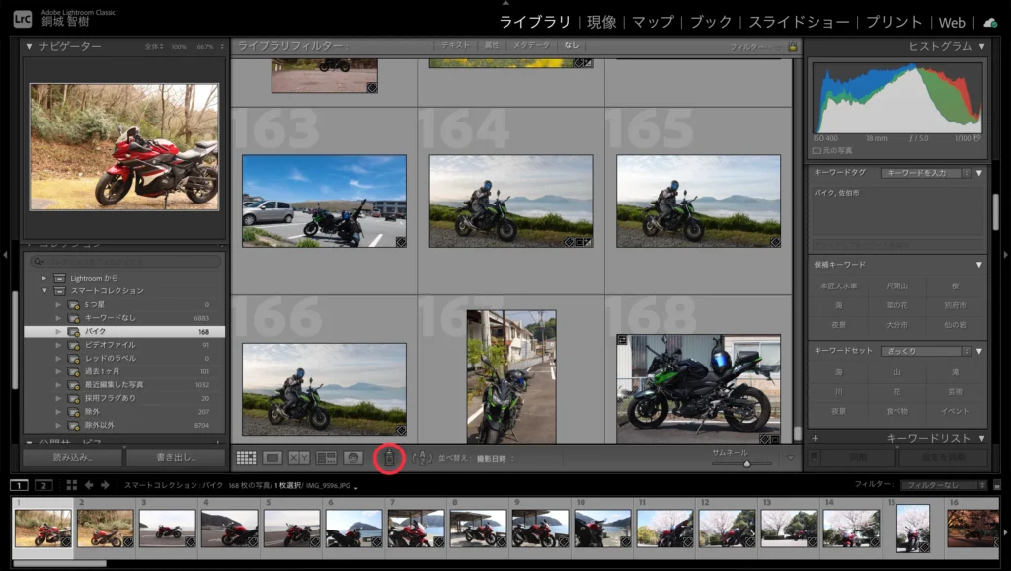Open Survey view icon
The width and height of the screenshot is (1011, 571).
(326, 458)
